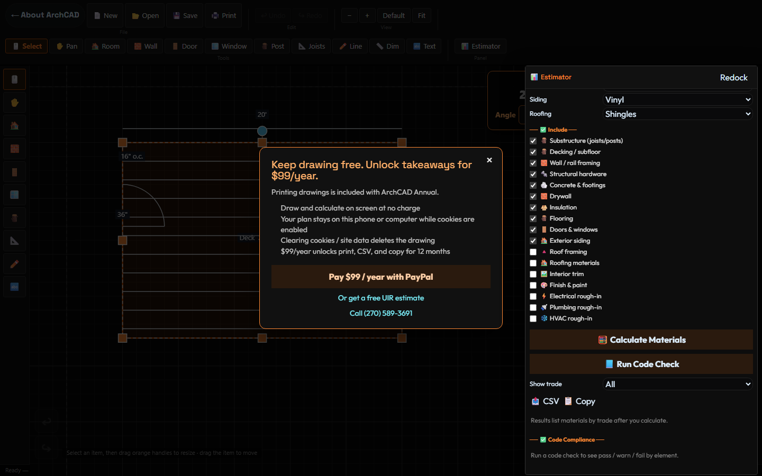Check Roofing materials
The image size is (762, 476).
(533, 263)
